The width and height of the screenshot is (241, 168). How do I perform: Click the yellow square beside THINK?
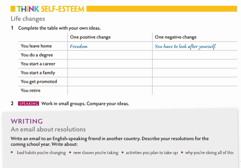pyautogui.click(x=13, y=9)
